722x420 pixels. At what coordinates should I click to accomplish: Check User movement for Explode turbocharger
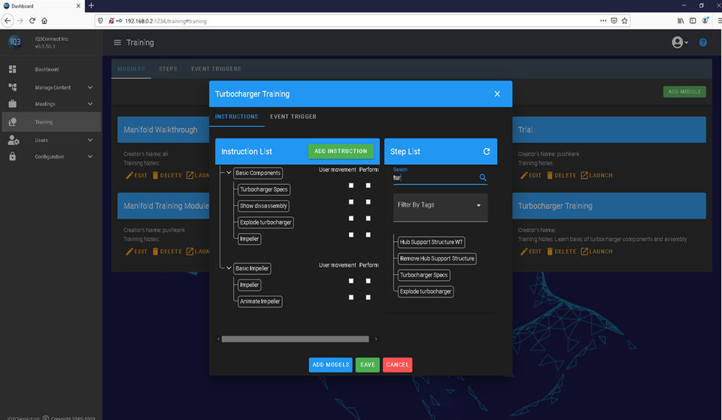pyautogui.click(x=351, y=219)
